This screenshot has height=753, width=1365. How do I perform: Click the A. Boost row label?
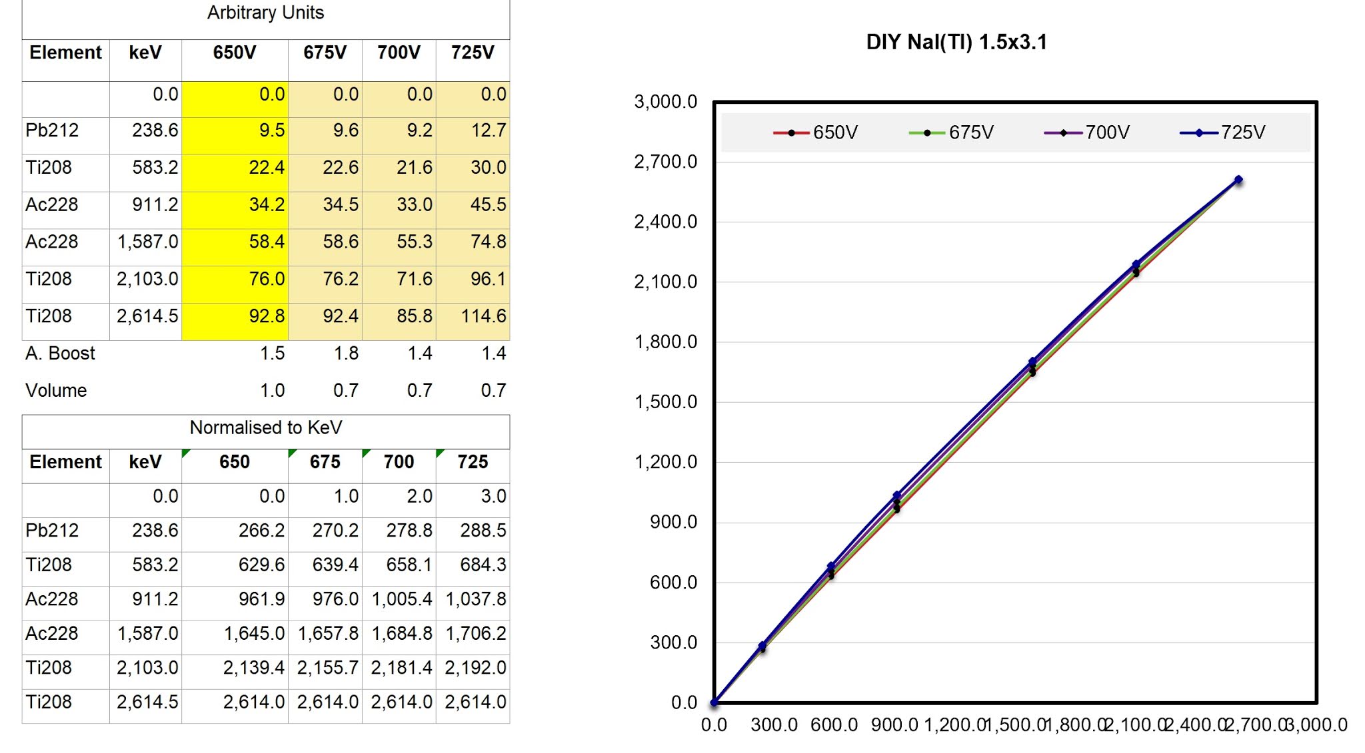pyautogui.click(x=59, y=354)
